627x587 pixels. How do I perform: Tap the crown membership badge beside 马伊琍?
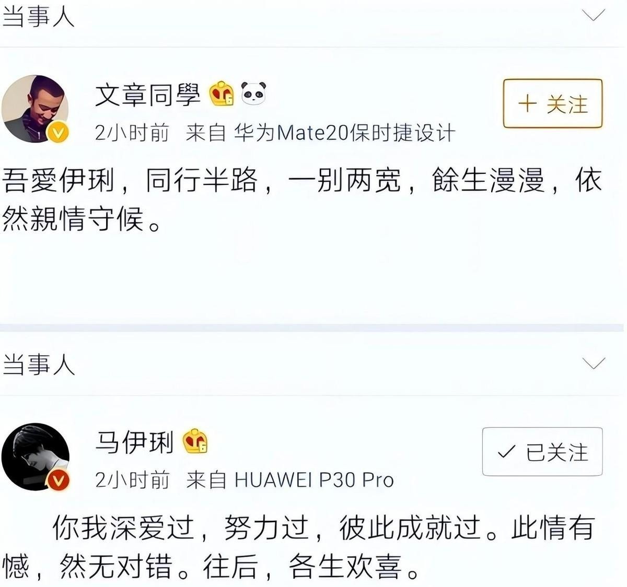pos(195,442)
